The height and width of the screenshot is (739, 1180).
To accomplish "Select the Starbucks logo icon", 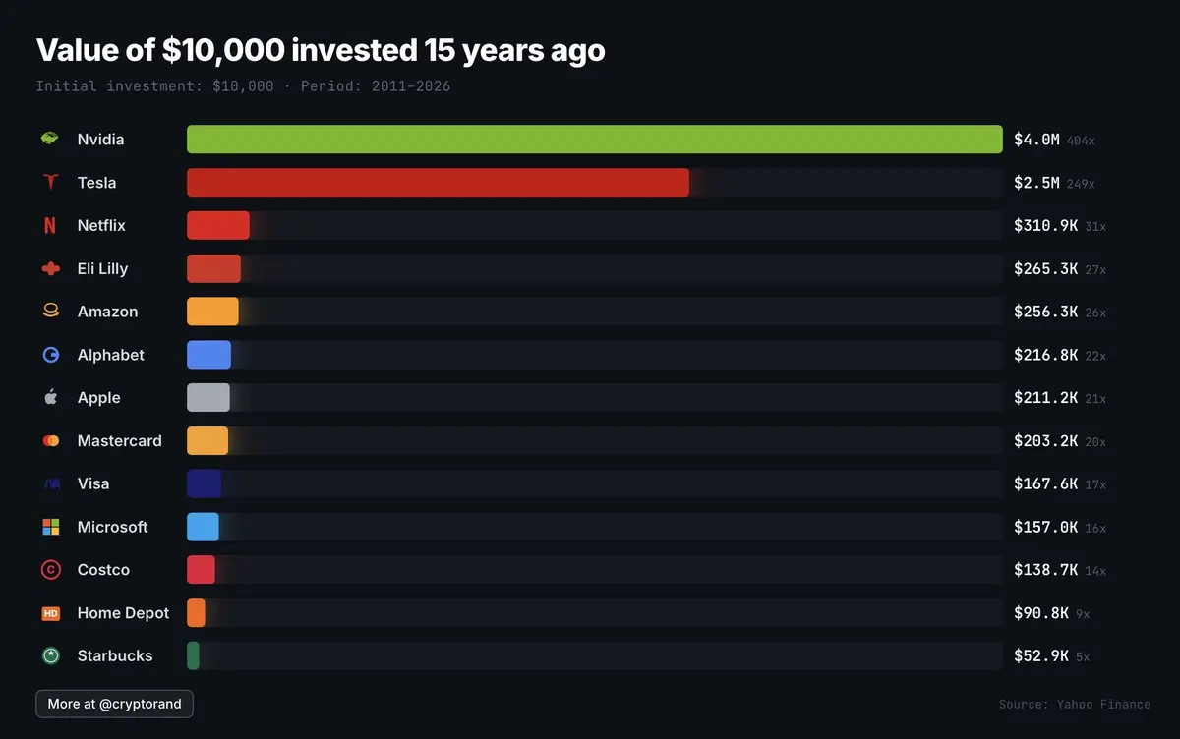I will pos(50,655).
